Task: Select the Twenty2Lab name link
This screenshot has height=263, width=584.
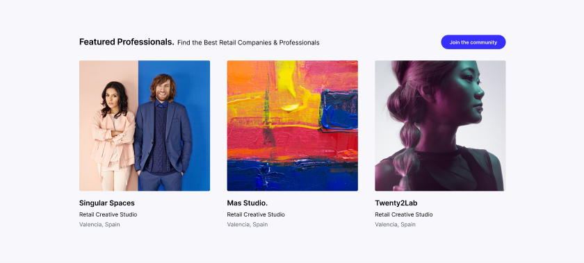Action: click(396, 203)
